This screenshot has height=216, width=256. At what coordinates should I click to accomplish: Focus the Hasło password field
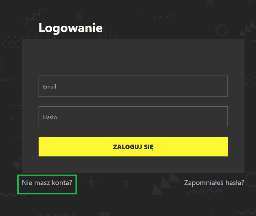[x=133, y=117]
